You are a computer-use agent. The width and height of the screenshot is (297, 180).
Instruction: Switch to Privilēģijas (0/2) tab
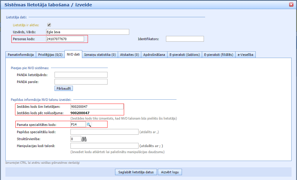(50, 55)
